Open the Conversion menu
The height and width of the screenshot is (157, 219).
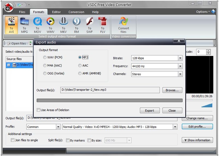click(76, 12)
